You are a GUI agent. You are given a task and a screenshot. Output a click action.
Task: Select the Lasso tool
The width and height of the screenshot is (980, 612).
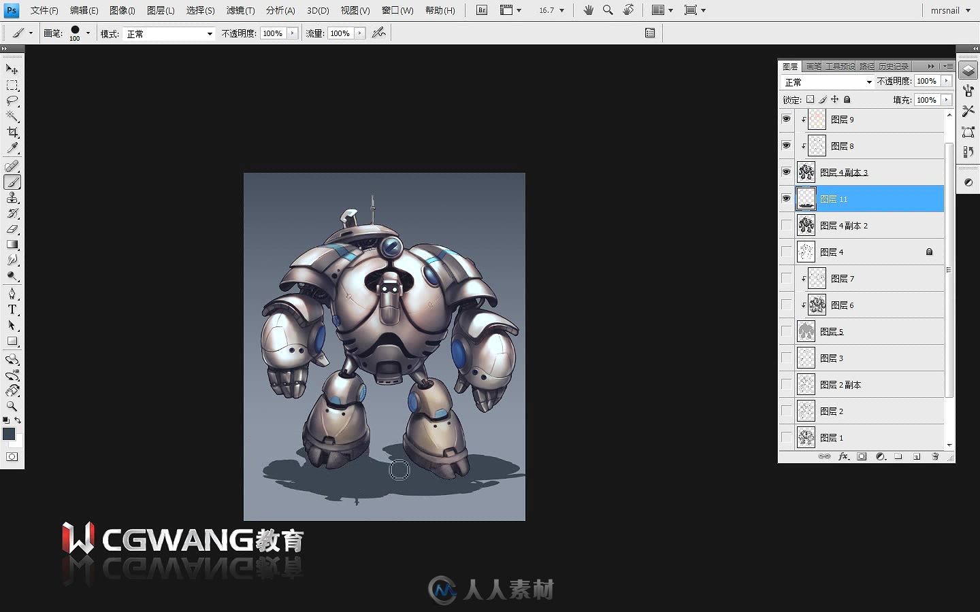(12, 101)
